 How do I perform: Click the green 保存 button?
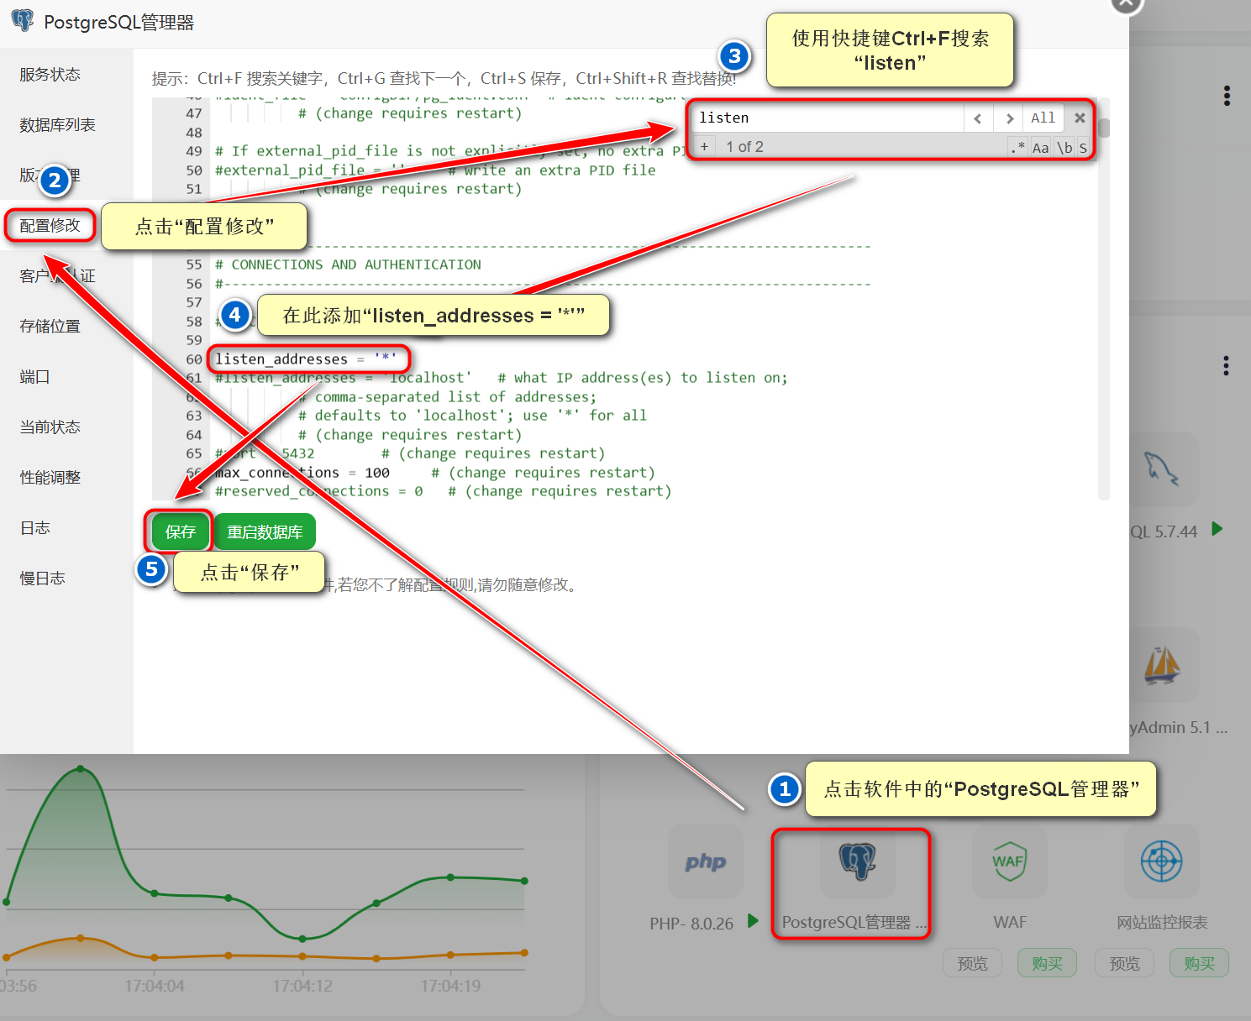click(180, 531)
